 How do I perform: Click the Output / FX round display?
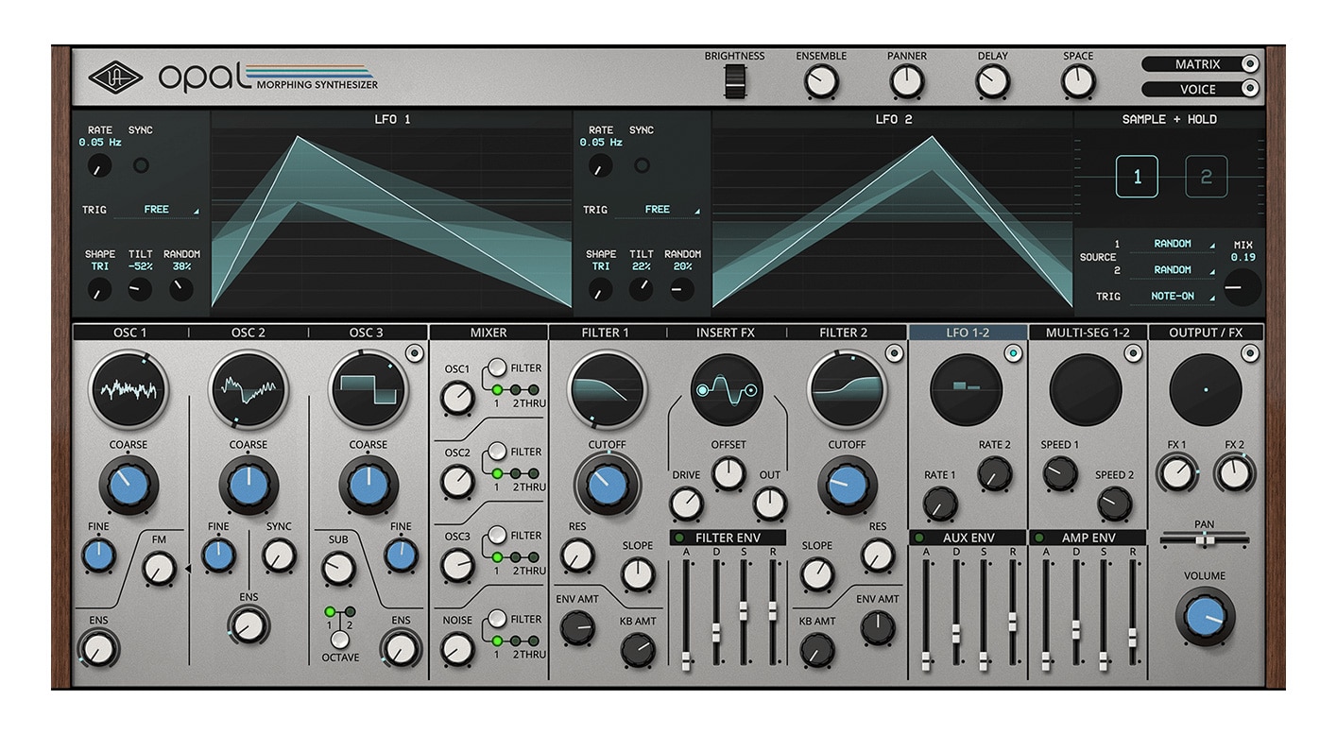pos(1206,389)
